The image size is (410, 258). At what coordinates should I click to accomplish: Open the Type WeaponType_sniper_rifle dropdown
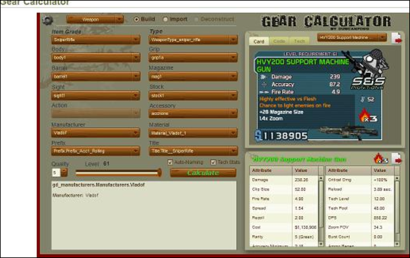tap(193, 40)
